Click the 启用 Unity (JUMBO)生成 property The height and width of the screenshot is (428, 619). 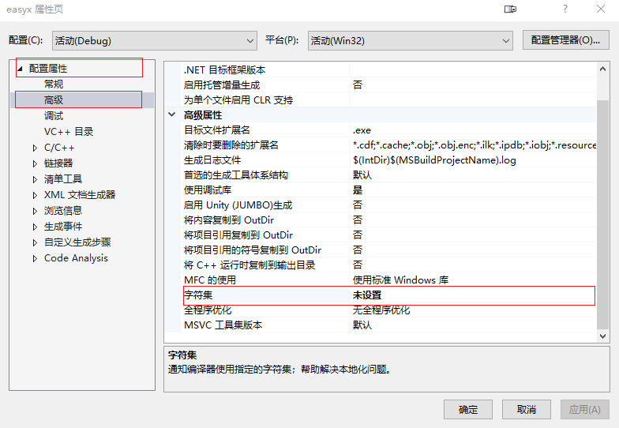(238, 205)
